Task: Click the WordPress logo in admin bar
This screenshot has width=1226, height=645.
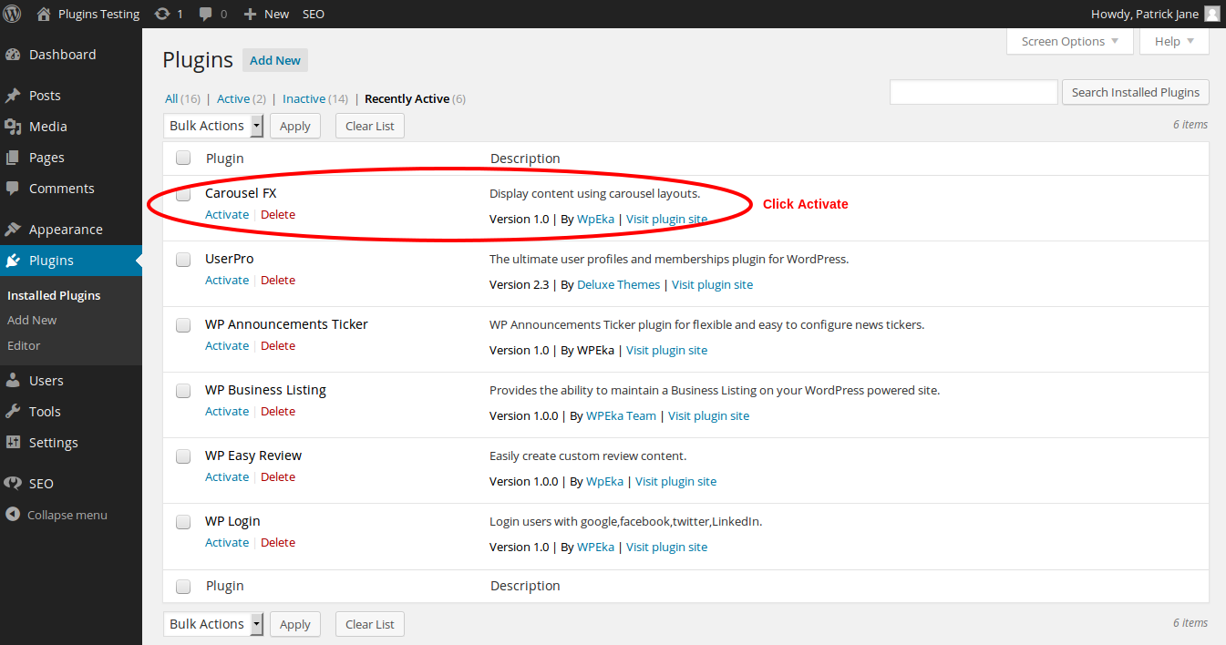Action: tap(12, 14)
